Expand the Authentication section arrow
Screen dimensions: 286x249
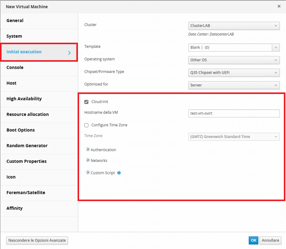pos(88,149)
